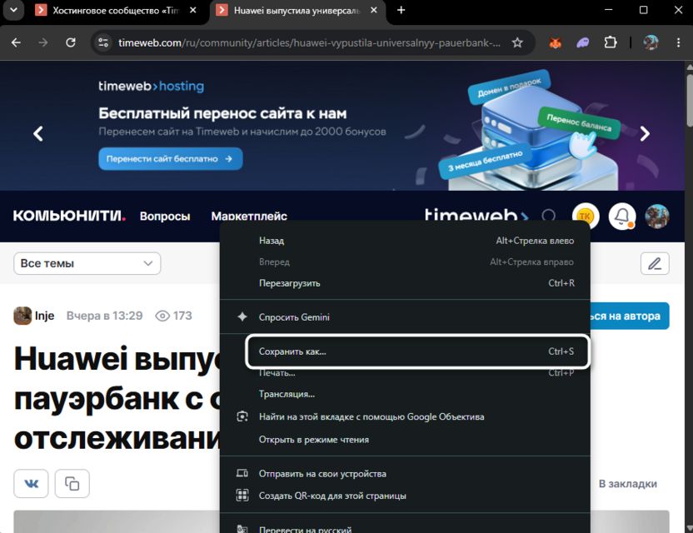The image size is (693, 533).
Task: Click the yellow TK coin icon
Action: point(586,217)
